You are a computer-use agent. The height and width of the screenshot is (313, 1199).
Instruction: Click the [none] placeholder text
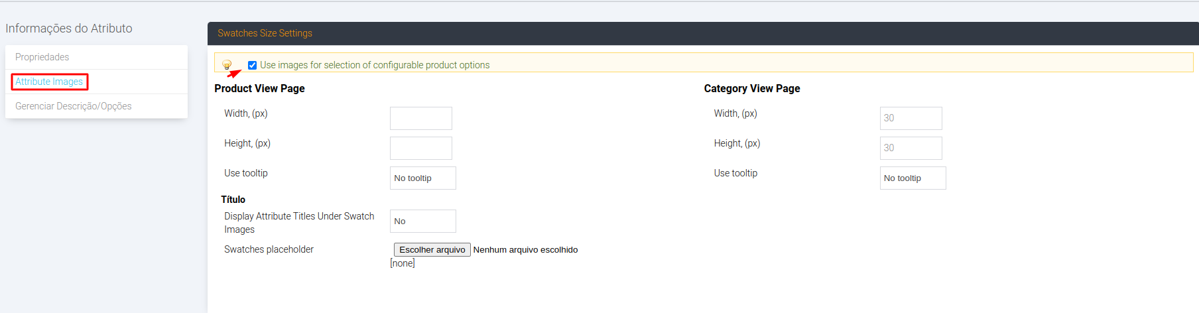coord(403,263)
